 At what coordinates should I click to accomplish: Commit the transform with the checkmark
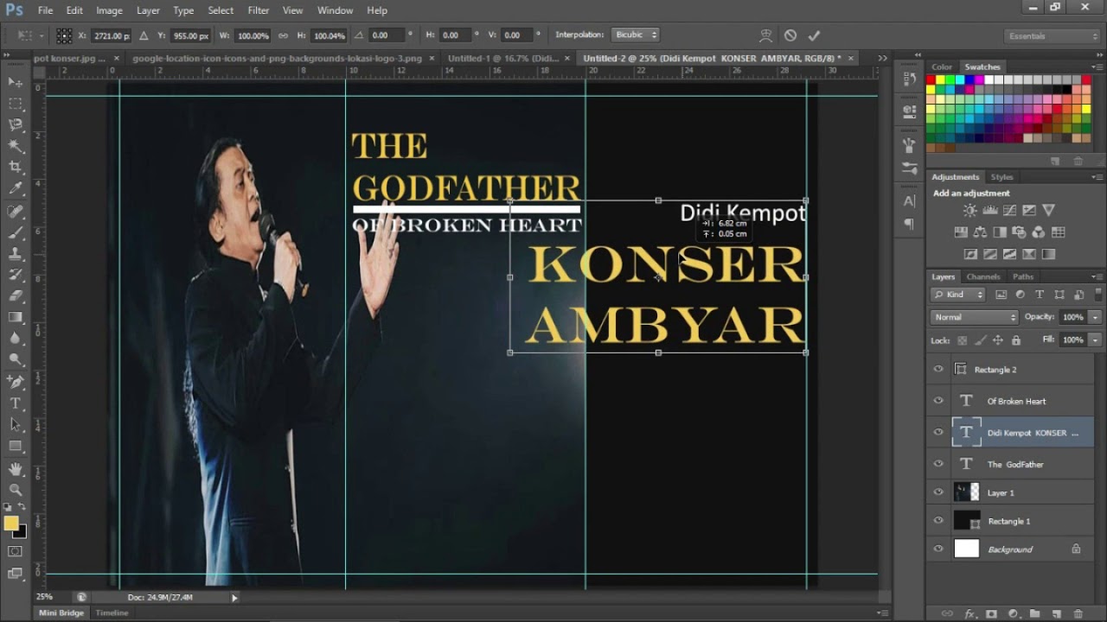813,35
